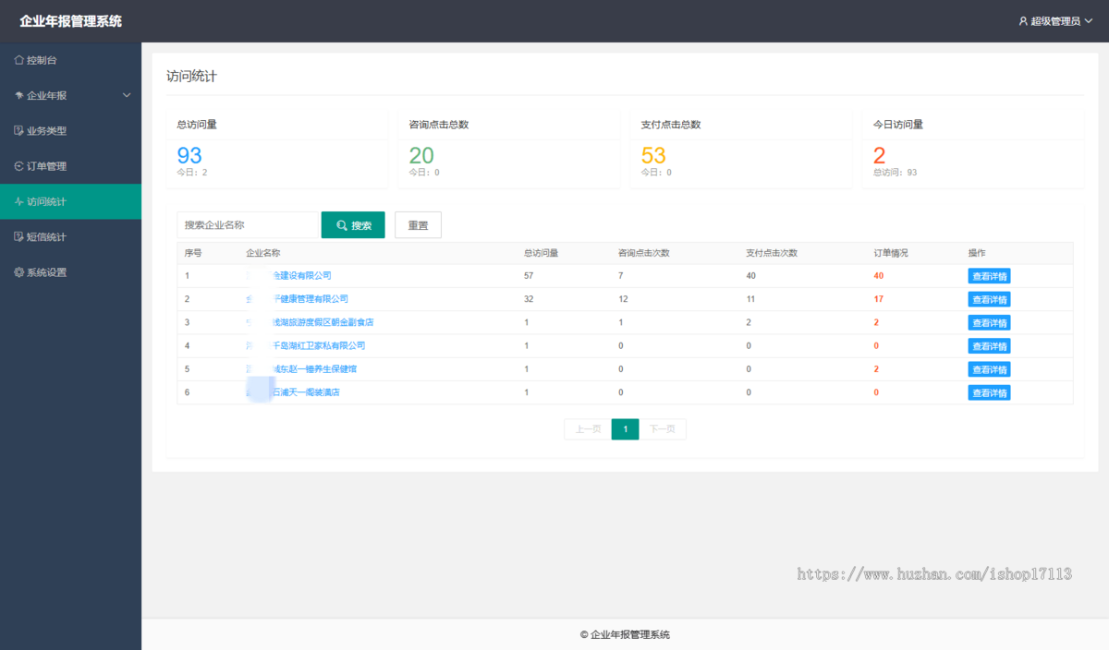
Task: Click the 重置 reset button
Action: click(x=418, y=225)
